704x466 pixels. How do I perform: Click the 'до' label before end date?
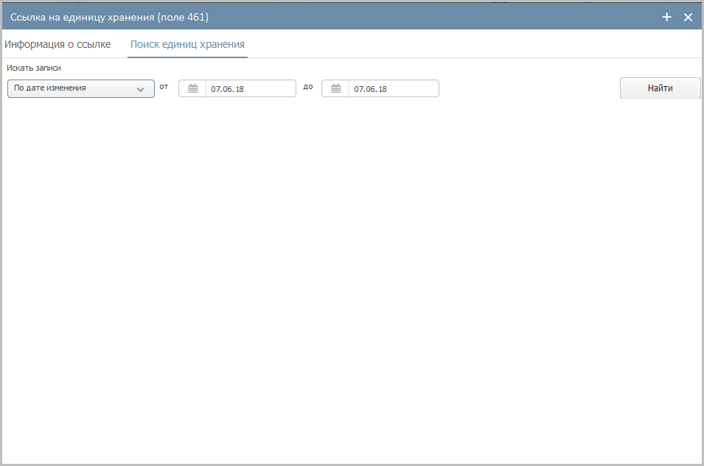(x=308, y=87)
